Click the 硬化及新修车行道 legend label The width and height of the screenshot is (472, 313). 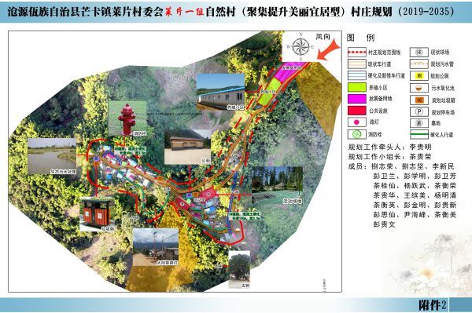point(386,75)
